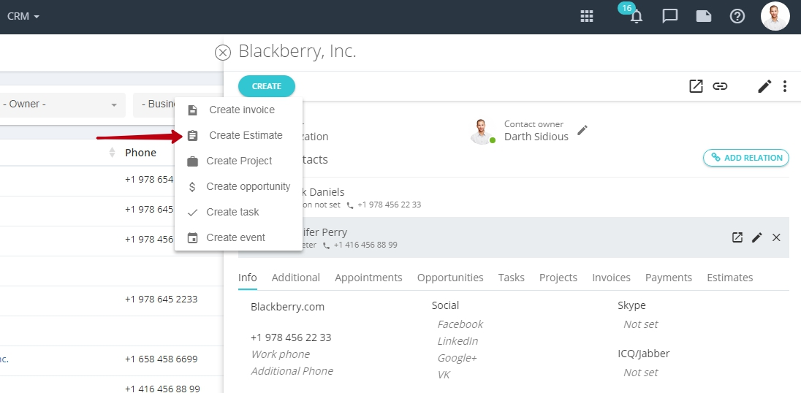Click the ADD RELATION button
Screen dimensions: 801x393
coord(746,158)
